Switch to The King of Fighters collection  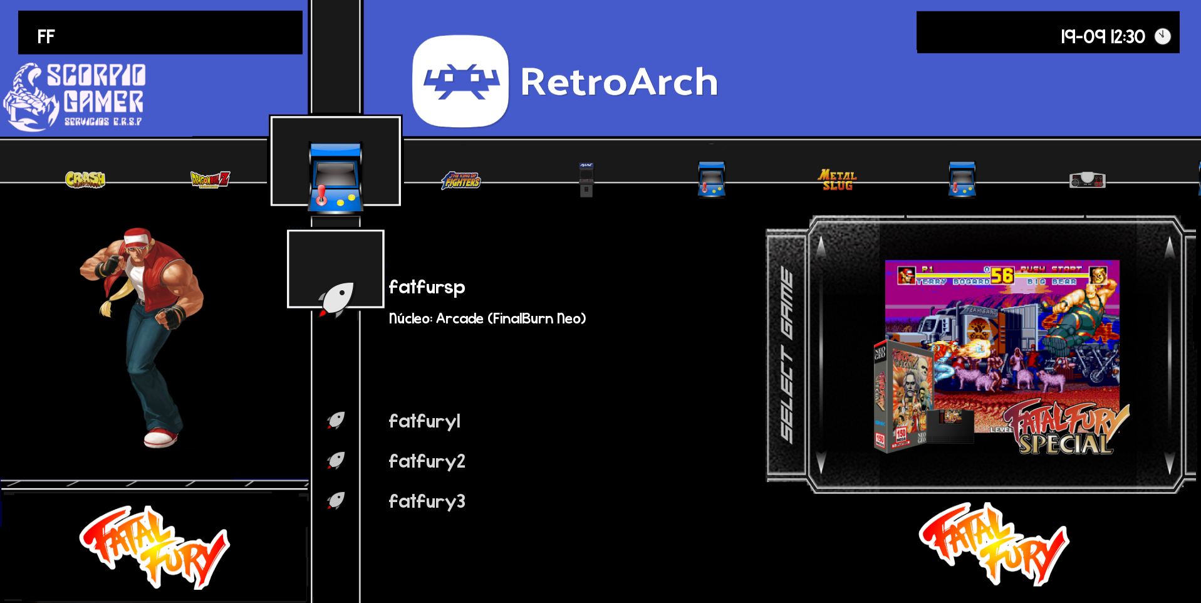point(461,181)
